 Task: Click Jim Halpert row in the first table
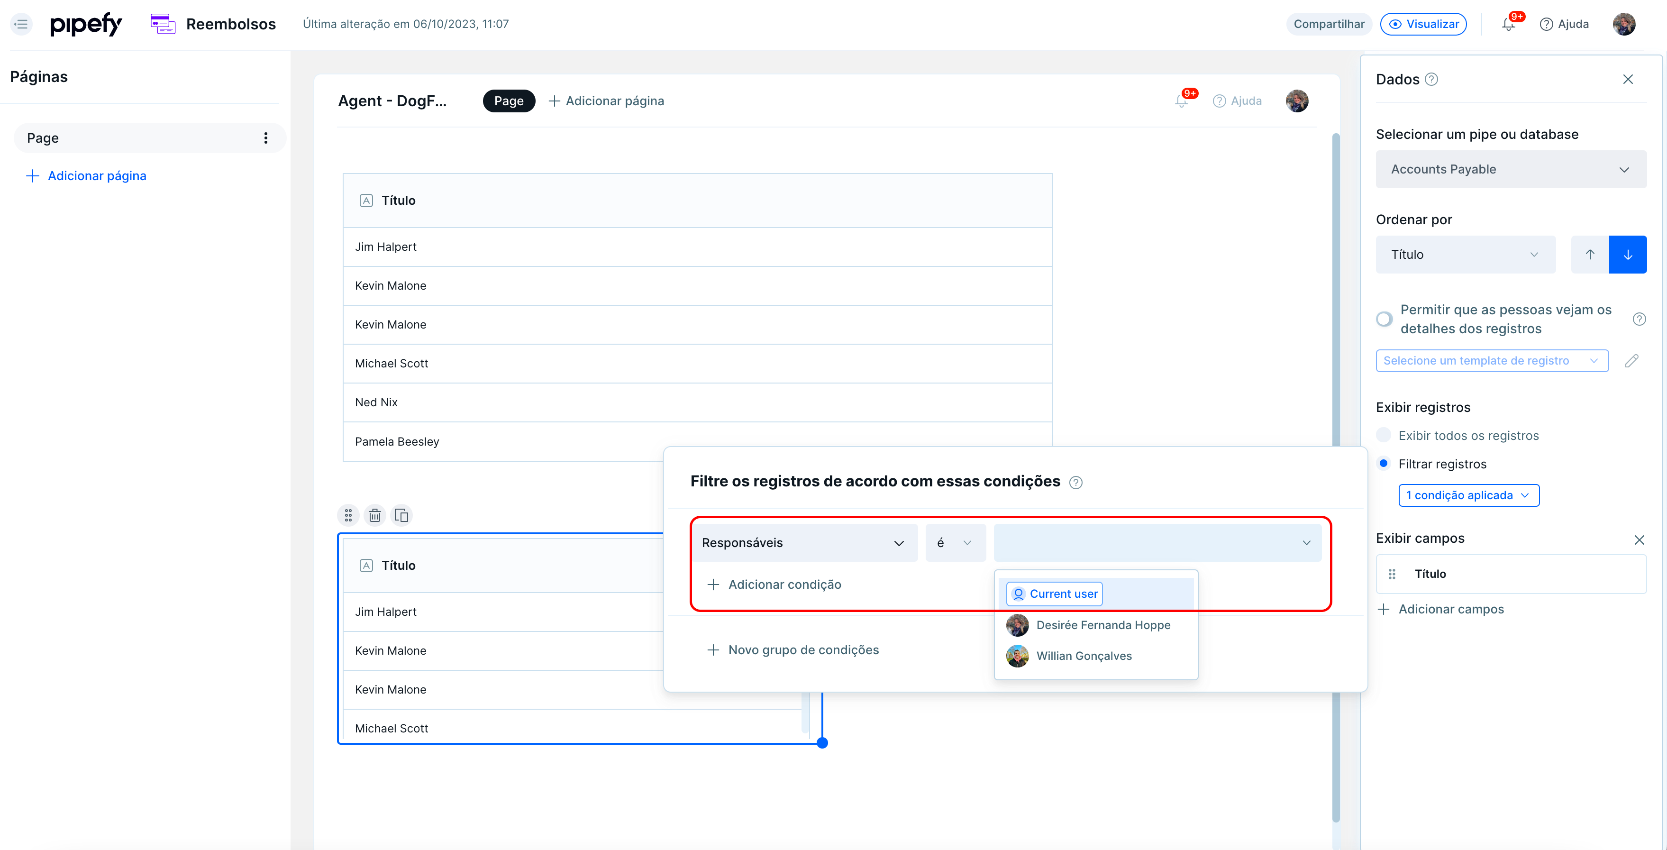697,247
